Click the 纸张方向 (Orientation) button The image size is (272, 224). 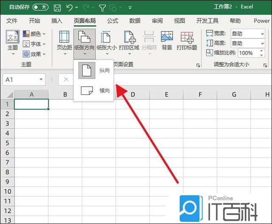click(x=84, y=44)
